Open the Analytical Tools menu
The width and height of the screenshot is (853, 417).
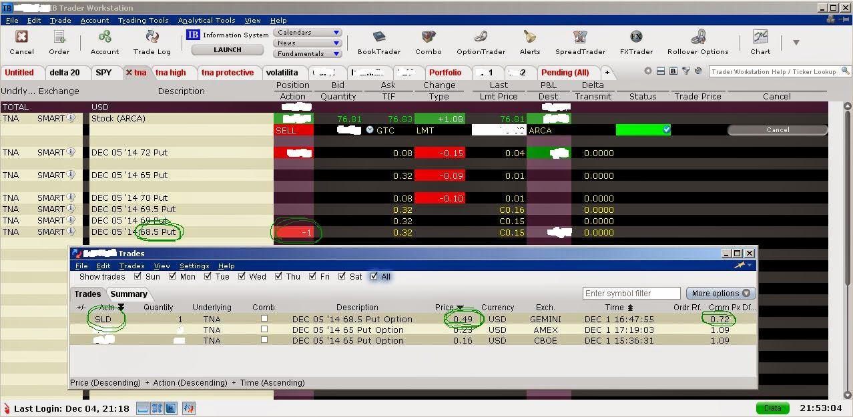click(x=206, y=21)
